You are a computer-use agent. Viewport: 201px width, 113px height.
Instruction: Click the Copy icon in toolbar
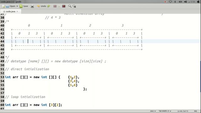tap(59, 6)
